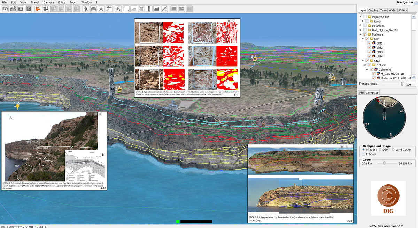
Task: Expand the Locations folder tree node
Action: pyautogui.click(x=361, y=26)
